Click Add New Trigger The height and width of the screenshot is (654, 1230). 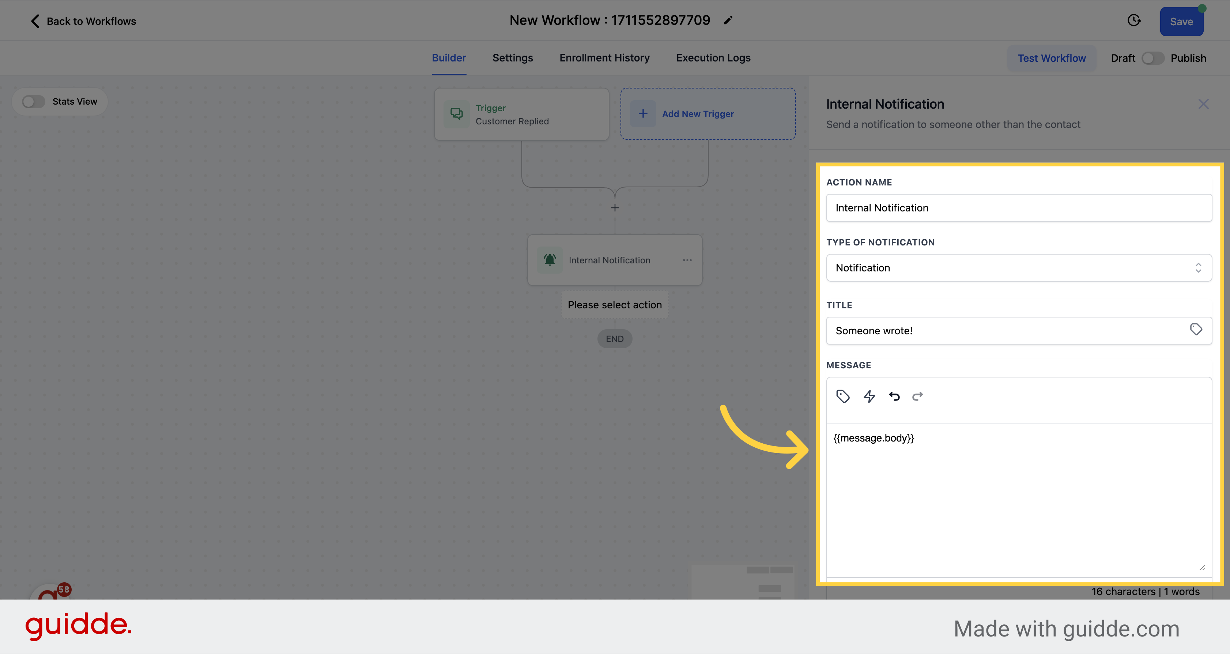coord(708,114)
